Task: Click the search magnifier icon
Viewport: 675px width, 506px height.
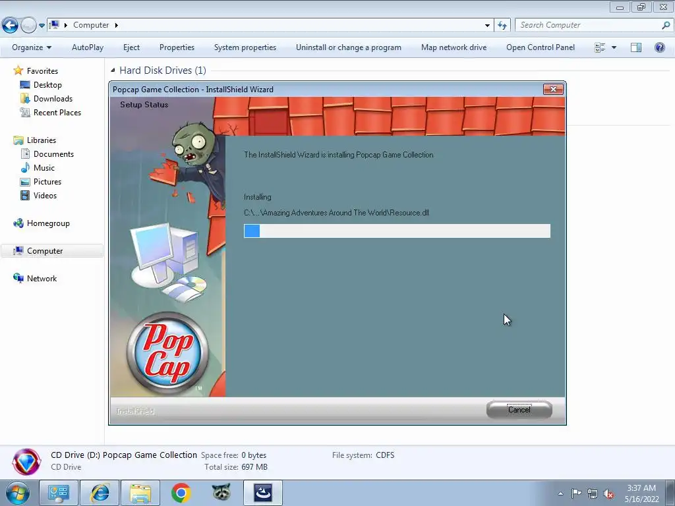Action: tap(666, 25)
